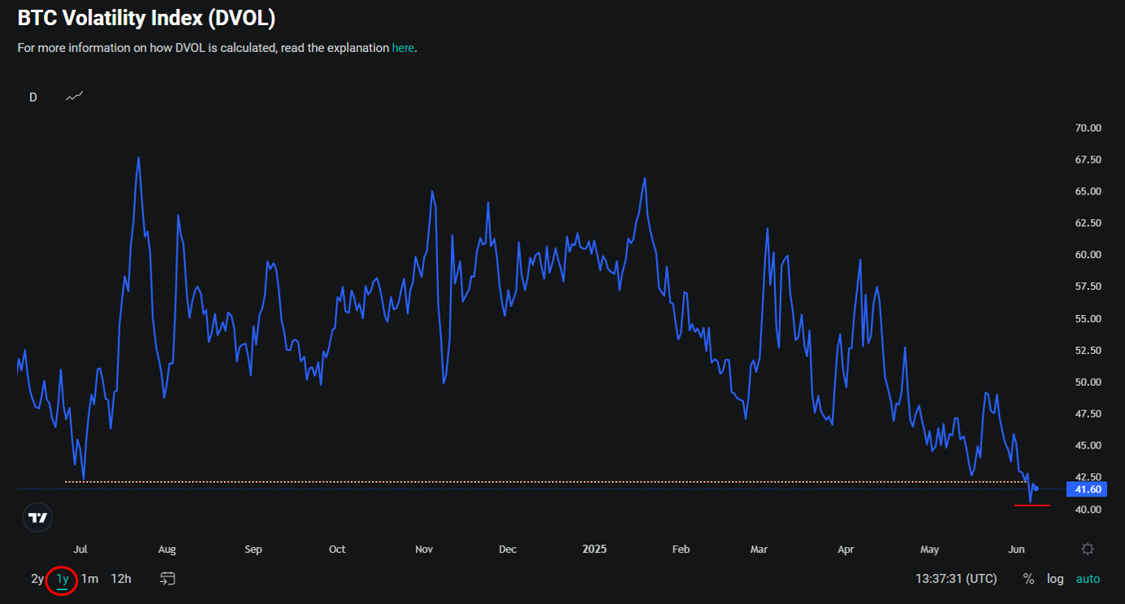Open the go-to-date calendar icon
This screenshot has width=1125, height=604.
pos(168,579)
